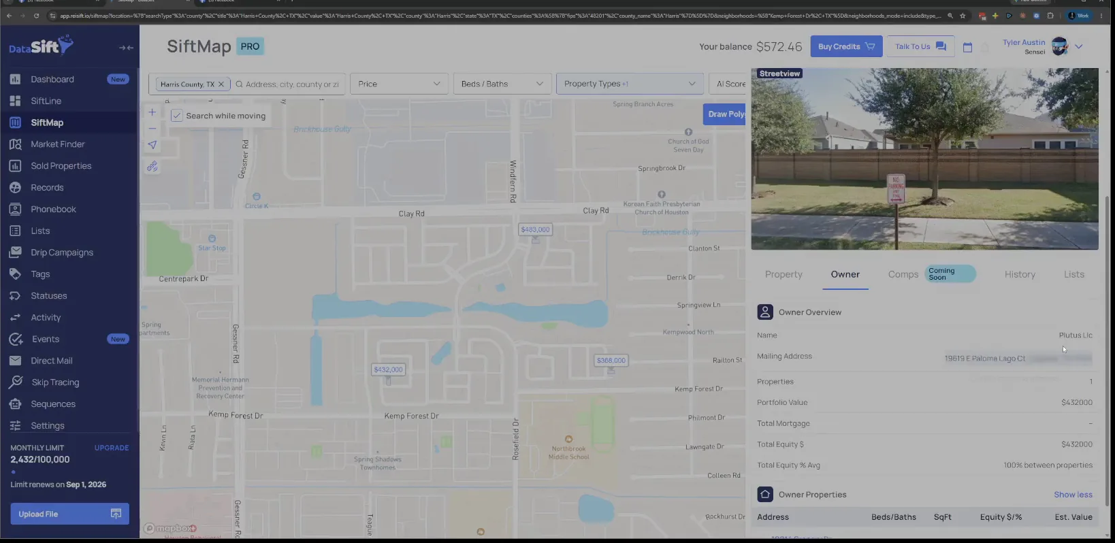Click the browser back arrow
The height and width of the screenshot is (543, 1115).
9,16
